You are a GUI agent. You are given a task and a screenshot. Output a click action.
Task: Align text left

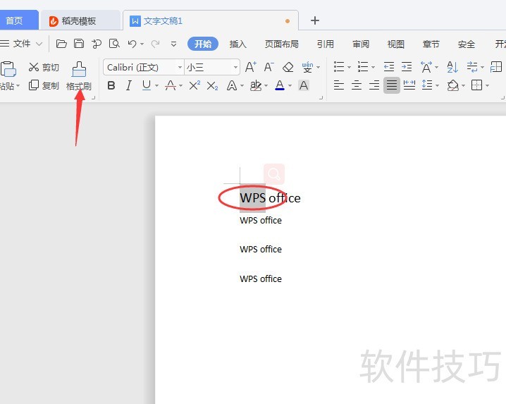[x=338, y=85]
